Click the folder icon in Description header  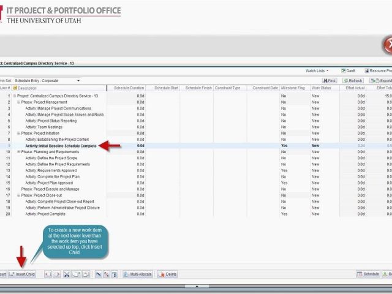click(x=15, y=88)
